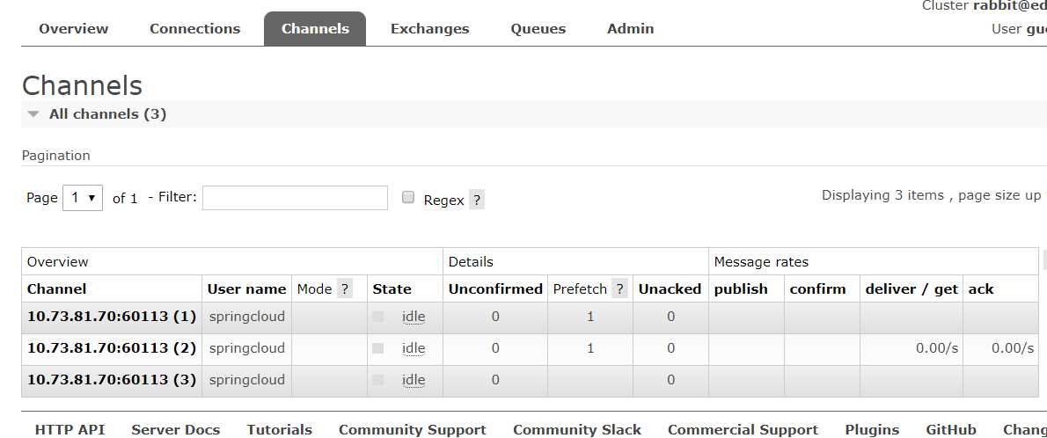Open the Exchanges tab
1047x438 pixels.
point(429,29)
